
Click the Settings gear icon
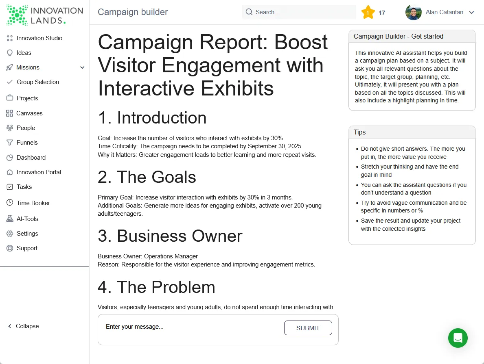10,234
